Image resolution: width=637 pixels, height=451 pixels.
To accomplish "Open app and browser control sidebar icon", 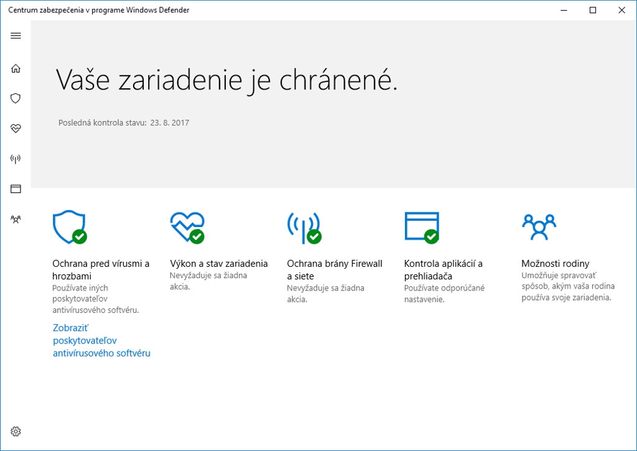I will point(16,189).
